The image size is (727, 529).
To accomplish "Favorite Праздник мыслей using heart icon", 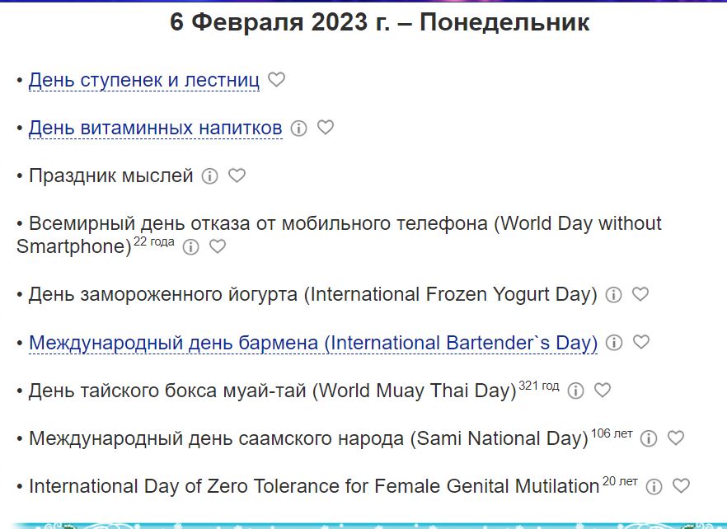I will [237, 176].
